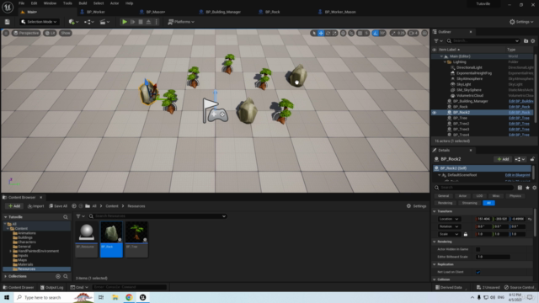Select the Physics filter in Details
This screenshot has width=539, height=303.
point(515,196)
